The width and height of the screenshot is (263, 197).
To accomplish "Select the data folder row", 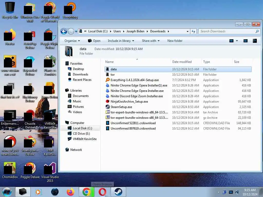I will (x=178, y=69).
